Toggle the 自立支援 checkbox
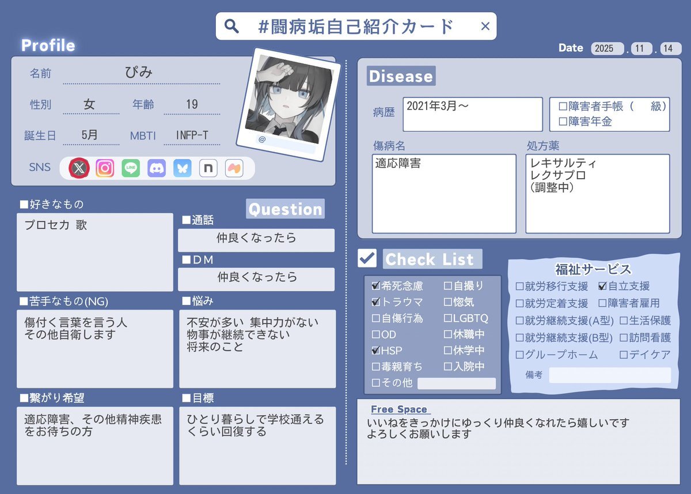 [x=602, y=286]
